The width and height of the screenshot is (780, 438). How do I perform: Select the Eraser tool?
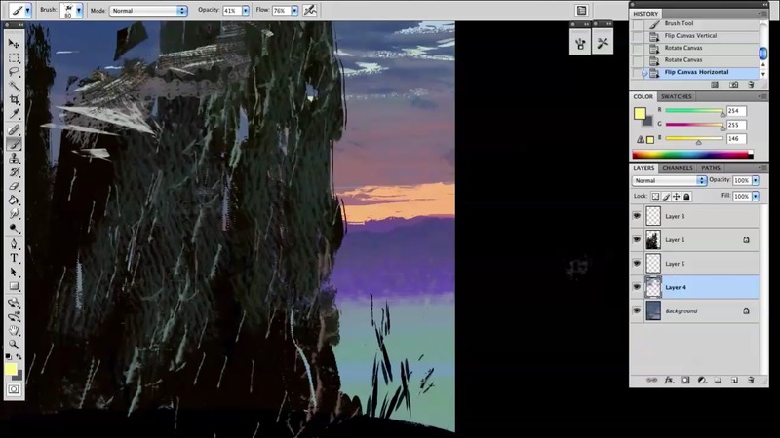coord(14,186)
